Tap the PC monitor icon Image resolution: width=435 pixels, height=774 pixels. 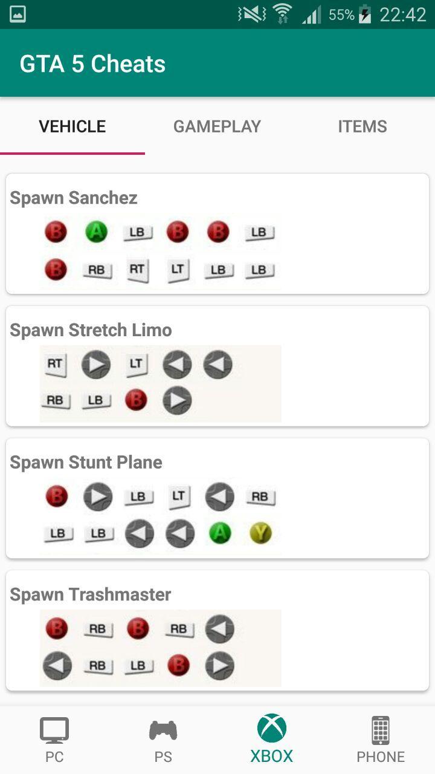click(x=54, y=730)
